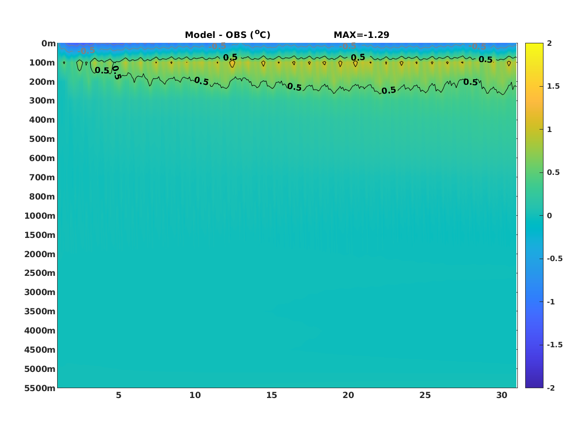575x431 pixels.
Task: Click the yellow top of the colorbar
Action: click(534, 46)
